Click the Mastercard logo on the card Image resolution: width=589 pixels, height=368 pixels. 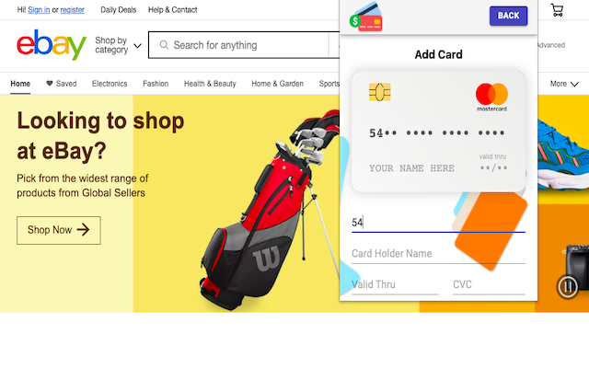coord(491,97)
